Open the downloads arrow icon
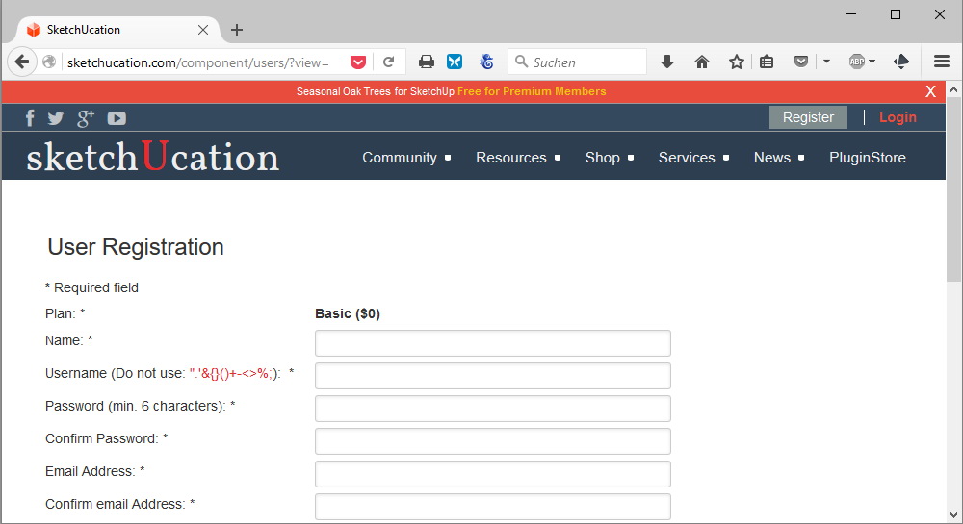The image size is (963, 524). point(666,62)
